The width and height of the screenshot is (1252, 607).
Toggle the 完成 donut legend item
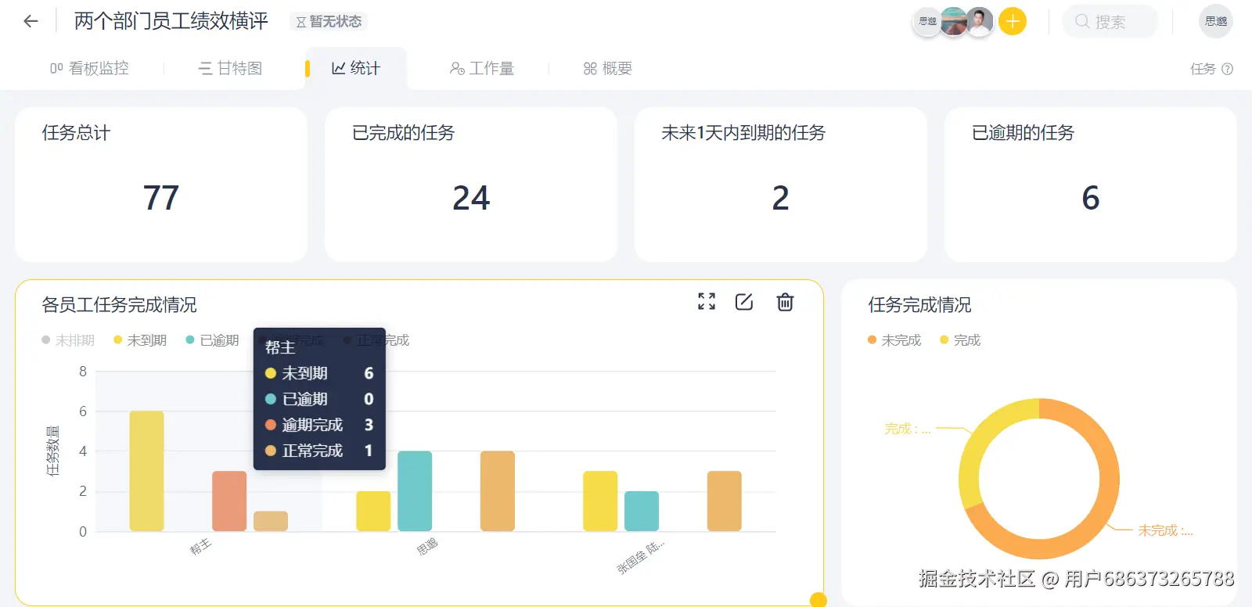[x=960, y=340]
